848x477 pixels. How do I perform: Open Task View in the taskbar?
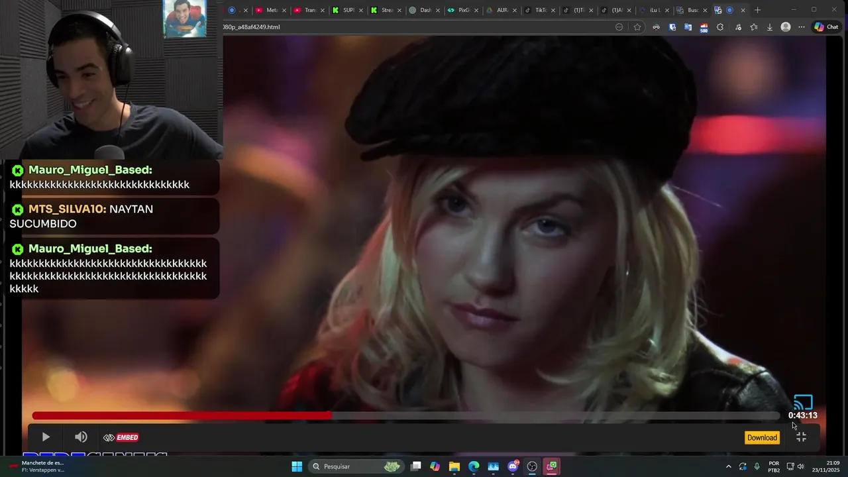tap(416, 466)
